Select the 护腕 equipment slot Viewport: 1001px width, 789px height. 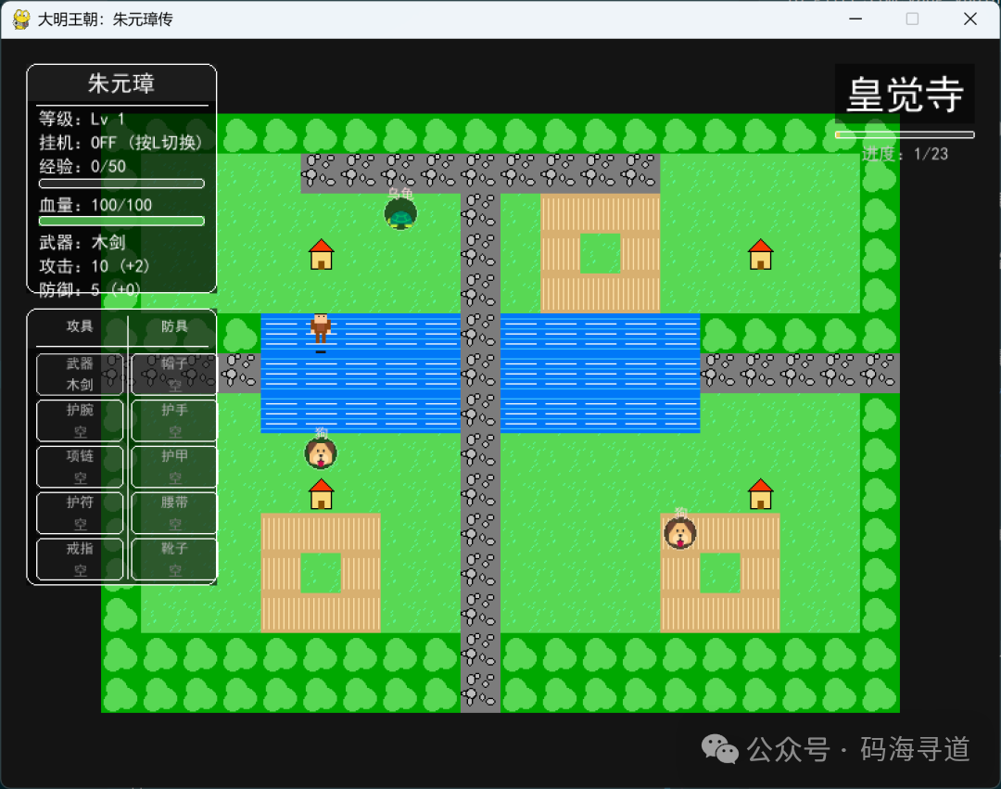coord(80,420)
